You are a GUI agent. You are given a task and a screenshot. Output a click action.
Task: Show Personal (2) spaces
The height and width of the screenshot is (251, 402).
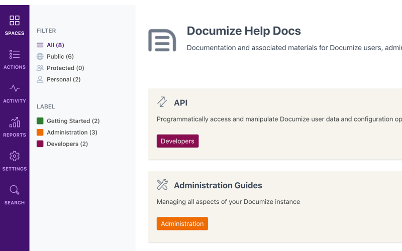[63, 79]
